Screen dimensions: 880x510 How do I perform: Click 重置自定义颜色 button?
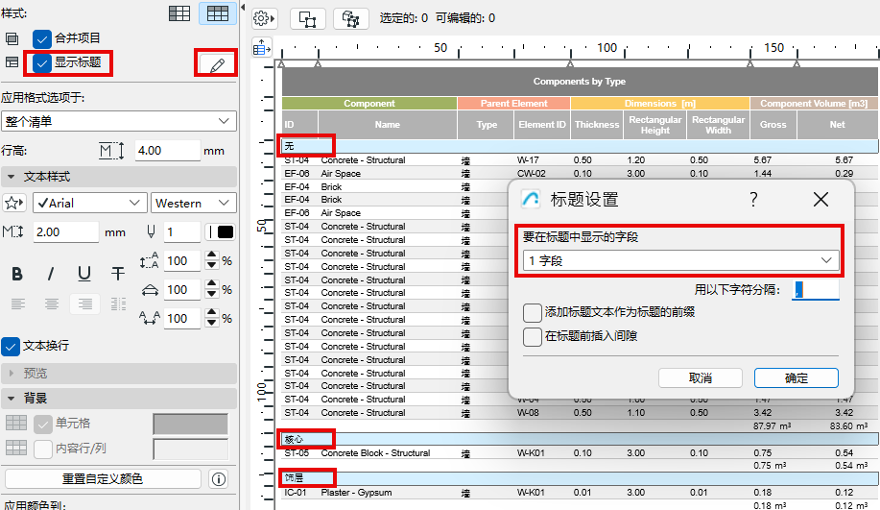tap(103, 478)
